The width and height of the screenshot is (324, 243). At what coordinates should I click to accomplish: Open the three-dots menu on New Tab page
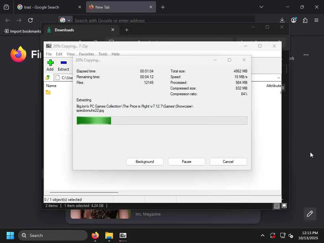306,55
